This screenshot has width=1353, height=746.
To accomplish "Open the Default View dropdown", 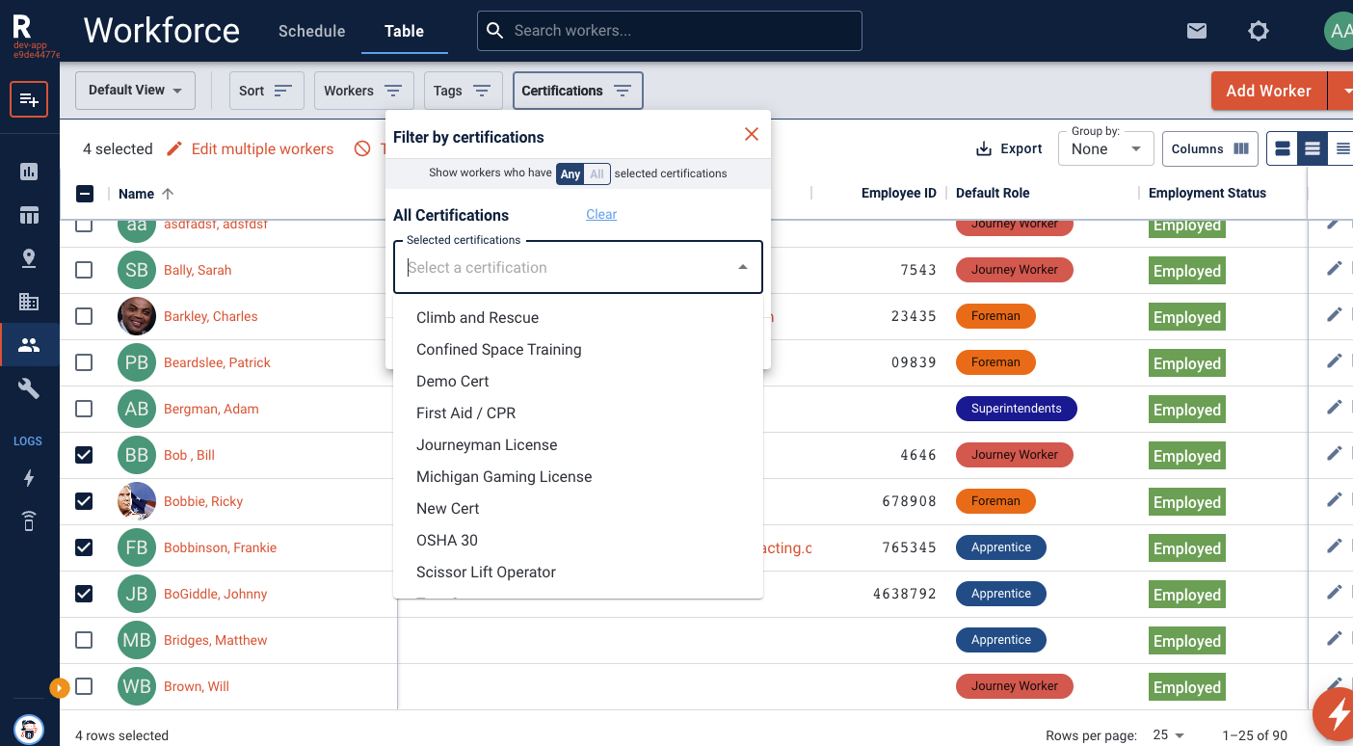I will [135, 91].
